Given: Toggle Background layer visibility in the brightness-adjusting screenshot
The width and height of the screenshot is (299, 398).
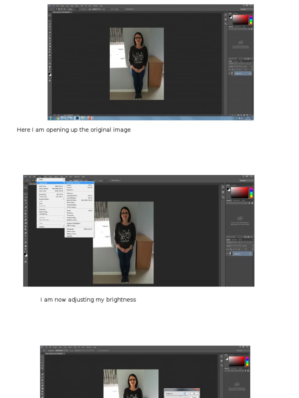Looking at the screenshot, I should [x=227, y=253].
